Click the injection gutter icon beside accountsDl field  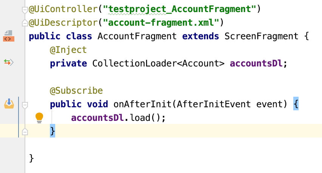(x=8, y=62)
